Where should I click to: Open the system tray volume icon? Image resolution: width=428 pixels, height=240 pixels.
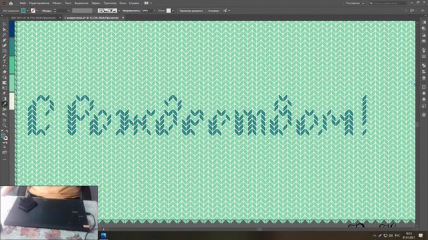click(391, 235)
